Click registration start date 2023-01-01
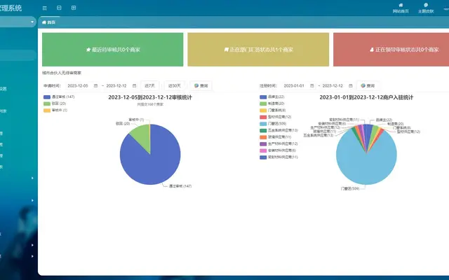The image size is (449, 280). [299, 85]
